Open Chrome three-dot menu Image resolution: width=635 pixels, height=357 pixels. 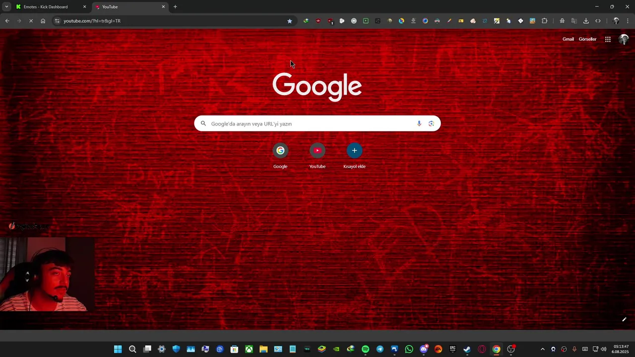(628, 21)
